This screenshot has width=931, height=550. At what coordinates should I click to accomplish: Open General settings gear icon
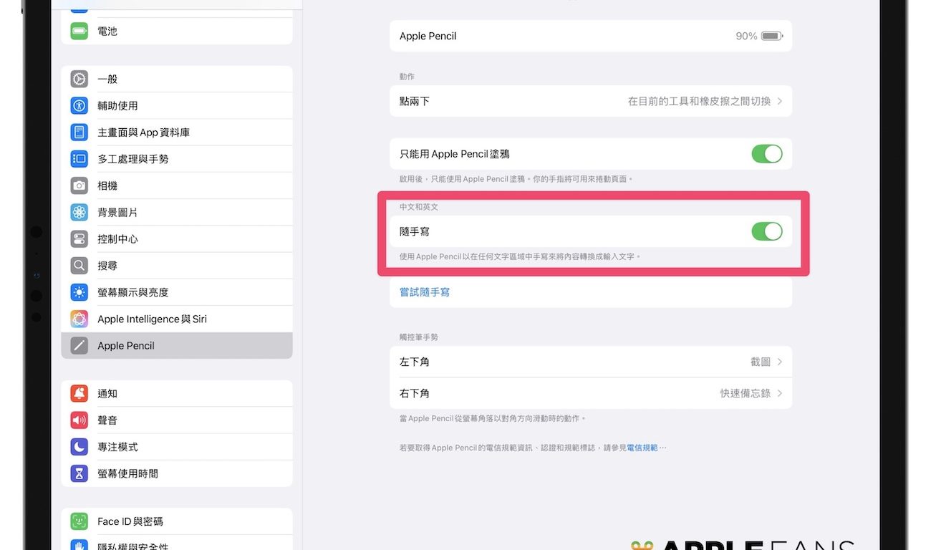click(79, 79)
